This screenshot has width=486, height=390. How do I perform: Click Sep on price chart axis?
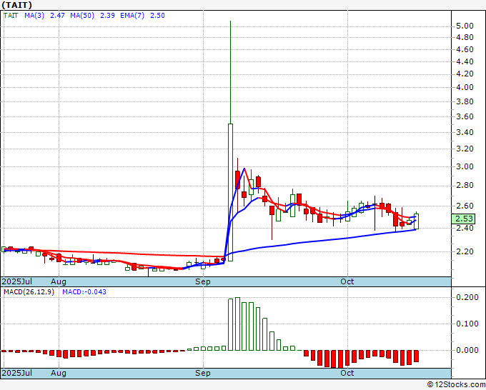click(203, 281)
